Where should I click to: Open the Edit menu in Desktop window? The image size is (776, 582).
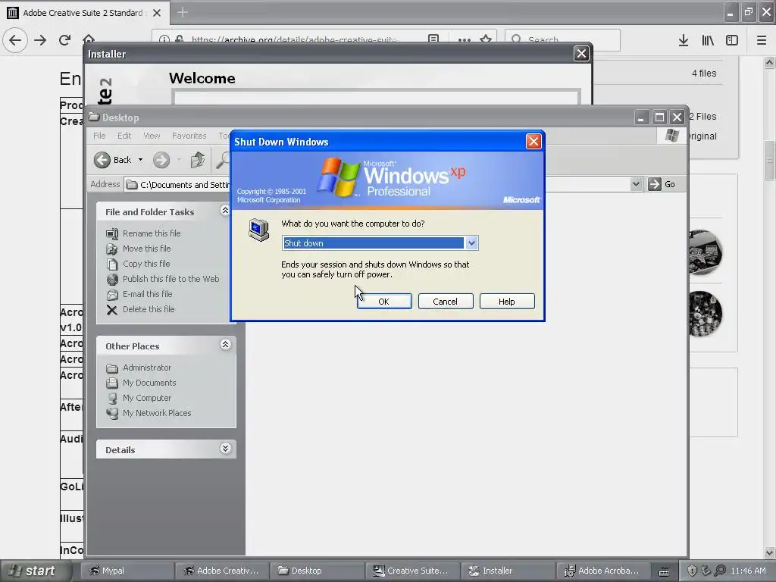click(x=124, y=136)
